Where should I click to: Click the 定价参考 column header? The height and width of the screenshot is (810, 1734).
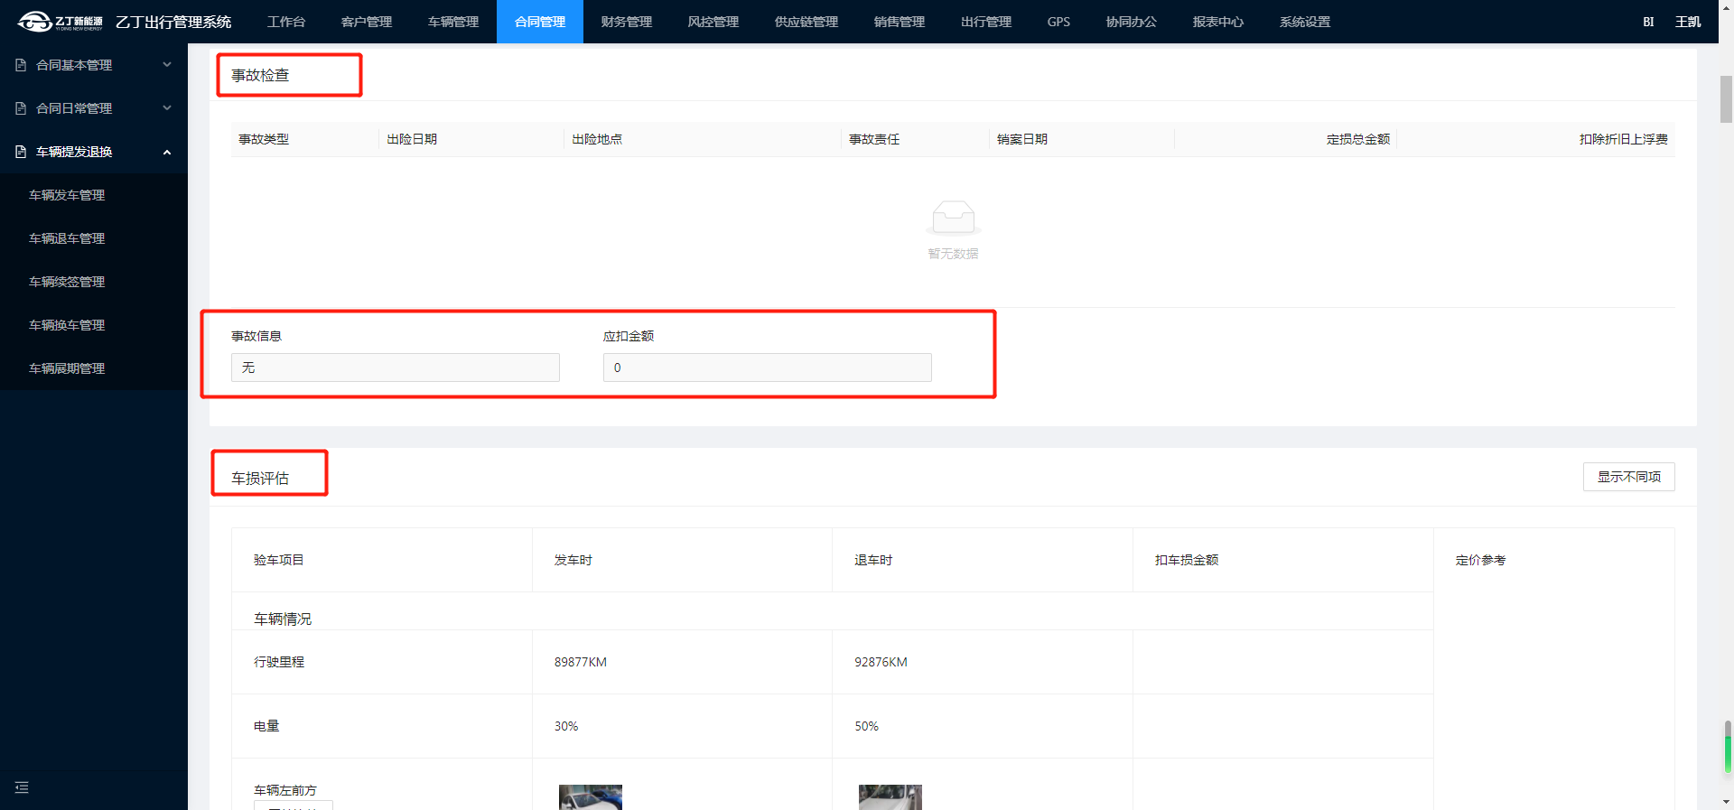pos(1480,560)
